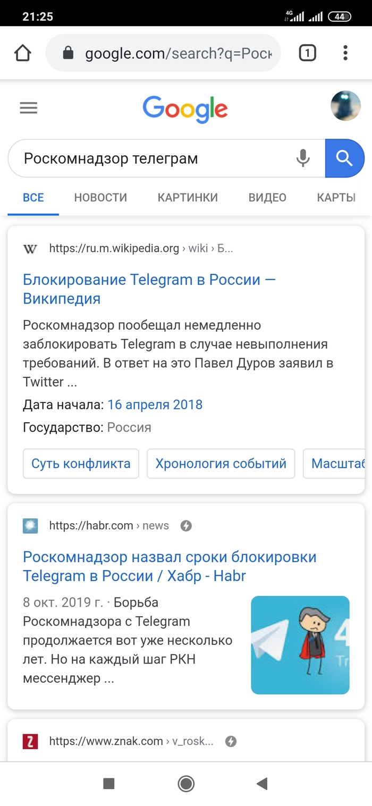
Task: Tap the Хронология событий chip
Action: 221,464
